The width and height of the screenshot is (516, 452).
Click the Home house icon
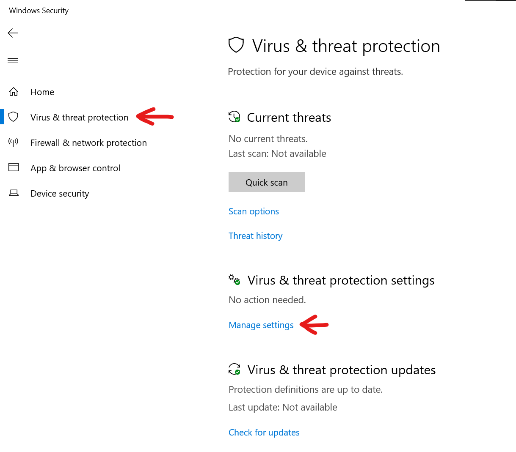14,92
